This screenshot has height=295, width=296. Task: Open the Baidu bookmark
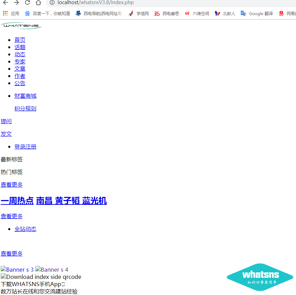pyautogui.click(x=47, y=13)
